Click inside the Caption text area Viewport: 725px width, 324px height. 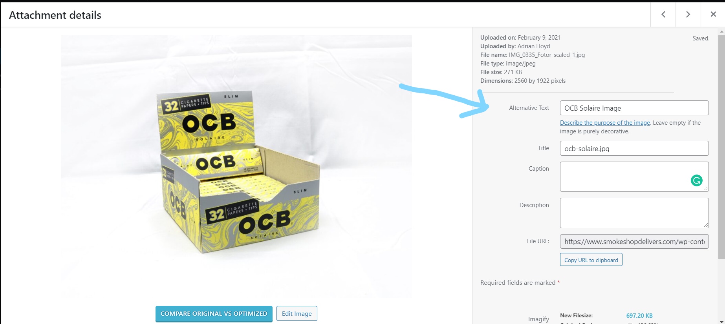(634, 177)
